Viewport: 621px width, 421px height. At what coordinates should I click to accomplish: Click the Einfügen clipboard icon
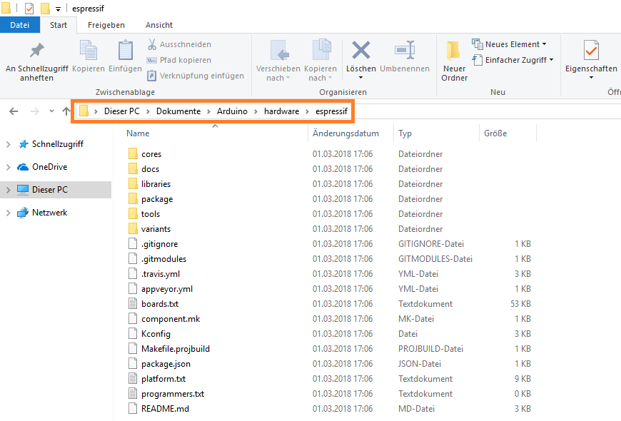tap(126, 50)
